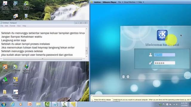Click the clock and date in taskbar
The width and height of the screenshot is (191, 107).
pyautogui.click(x=184, y=104)
